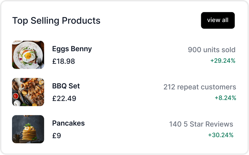
Task: Click the Eggs Benny product name
Action: pyautogui.click(x=72, y=49)
